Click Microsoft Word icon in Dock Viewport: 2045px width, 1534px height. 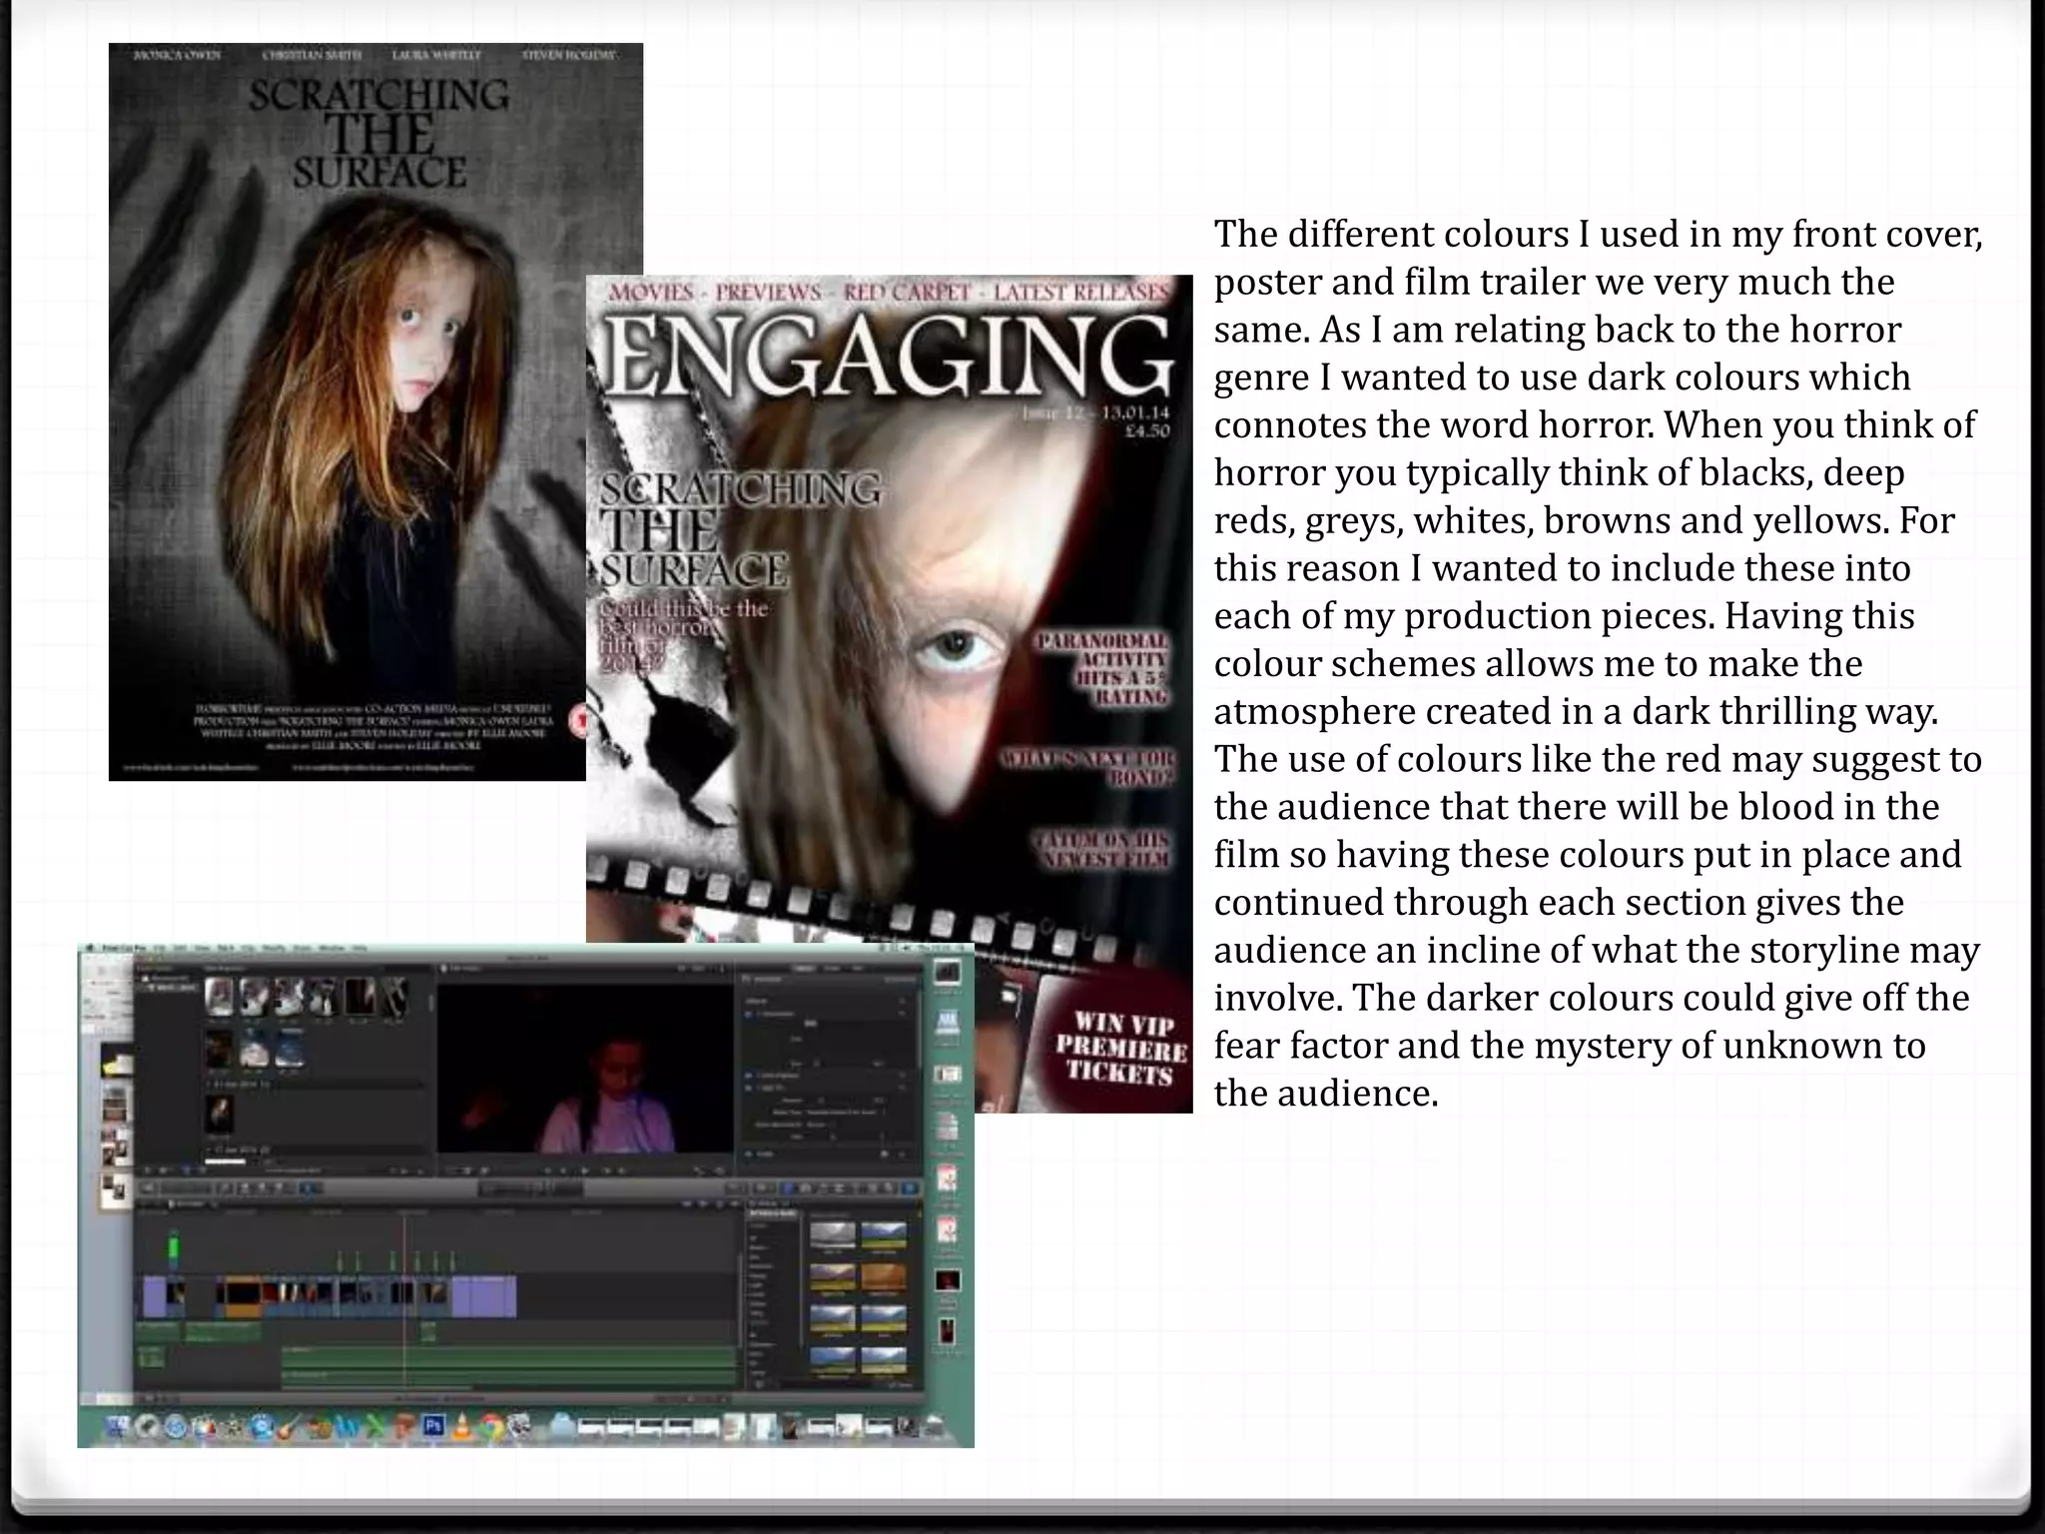[x=347, y=1426]
